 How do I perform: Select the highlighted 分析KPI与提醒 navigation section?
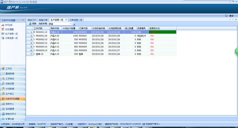coord(13,99)
